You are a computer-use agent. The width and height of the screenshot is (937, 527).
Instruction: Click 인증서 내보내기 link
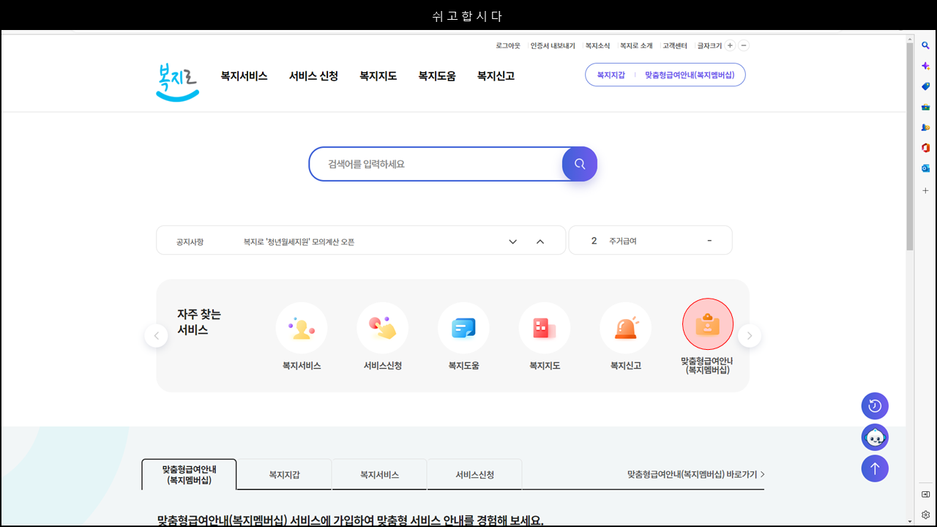click(x=553, y=45)
